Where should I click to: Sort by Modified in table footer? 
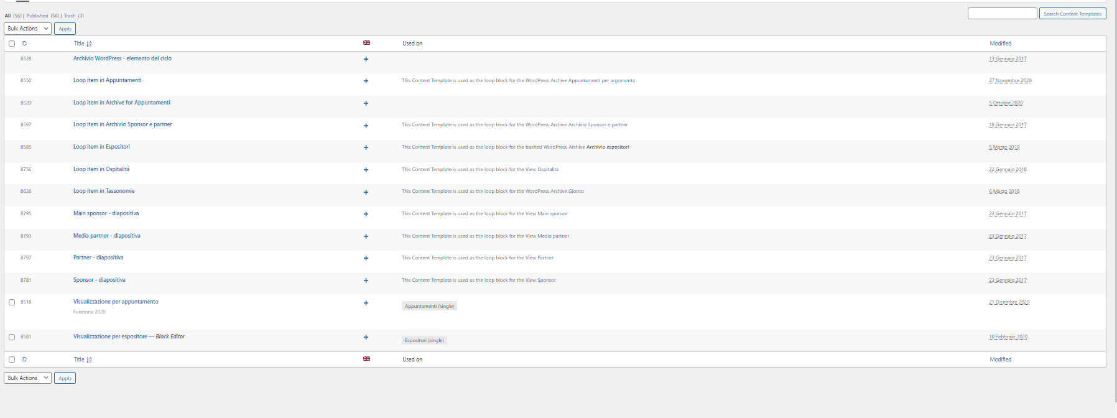tap(1001, 360)
